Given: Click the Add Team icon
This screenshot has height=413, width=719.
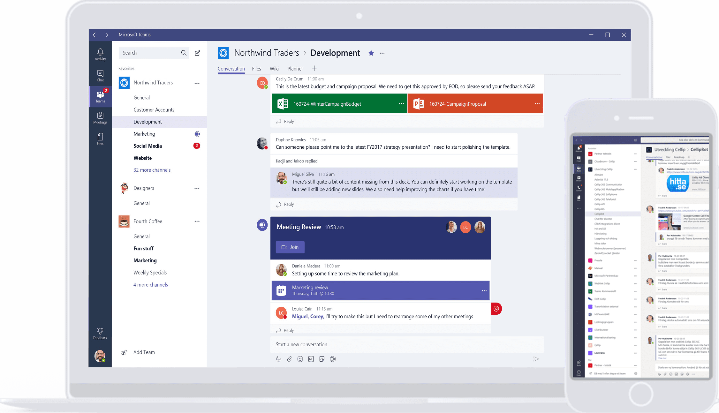Looking at the screenshot, I should tap(124, 352).
